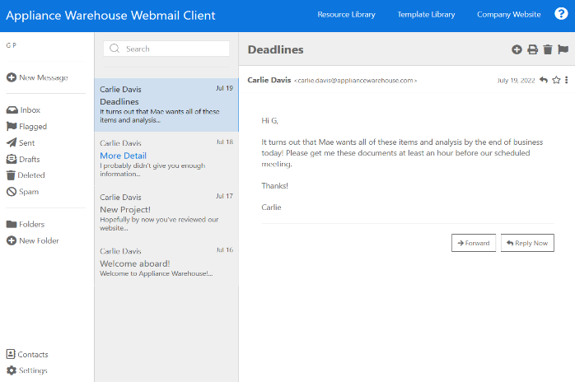Image resolution: width=575 pixels, height=382 pixels.
Task: Click the Contacts address book icon
Action: click(11, 354)
